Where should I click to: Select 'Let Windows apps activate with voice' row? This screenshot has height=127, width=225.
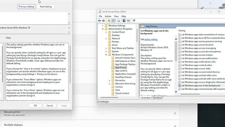[199, 75]
